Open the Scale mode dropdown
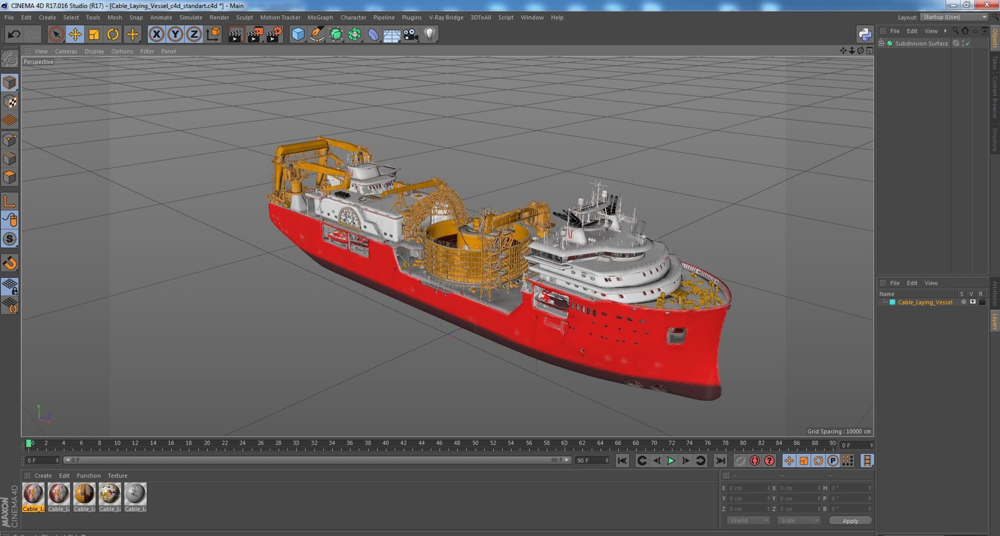 pos(798,520)
